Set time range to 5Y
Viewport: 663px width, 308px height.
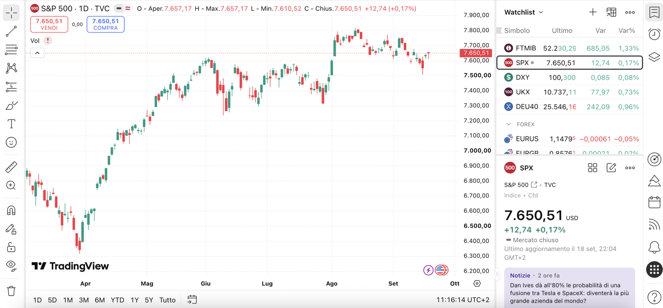(149, 300)
